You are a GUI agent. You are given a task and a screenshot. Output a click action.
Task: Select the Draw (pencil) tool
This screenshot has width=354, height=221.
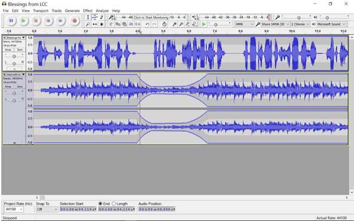click(x=102, y=17)
